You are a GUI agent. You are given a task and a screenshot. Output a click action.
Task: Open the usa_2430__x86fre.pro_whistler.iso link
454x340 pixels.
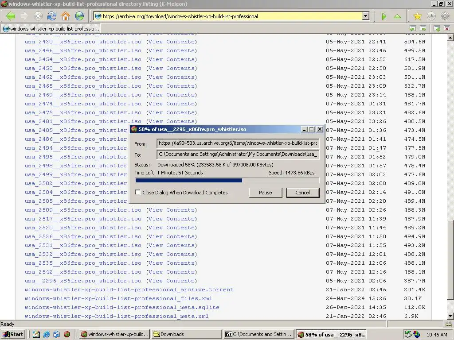[x=83, y=42]
